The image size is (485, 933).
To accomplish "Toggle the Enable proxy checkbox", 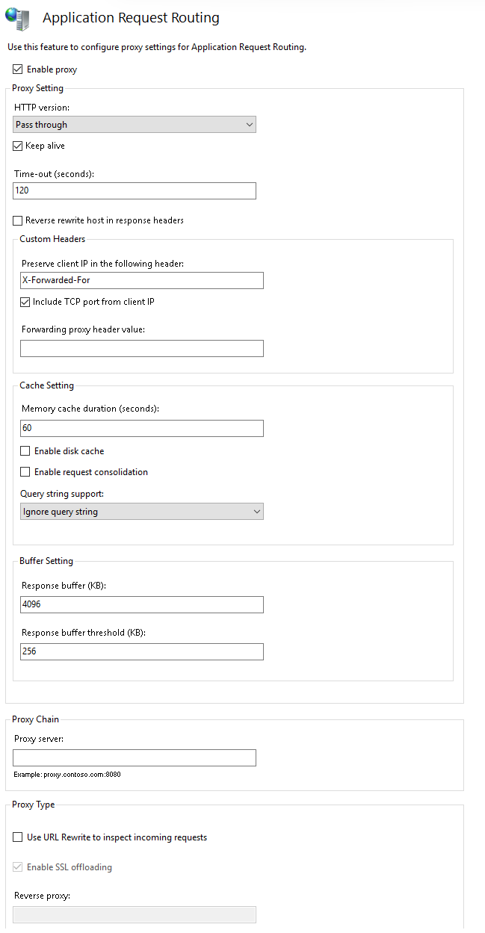I will (x=18, y=69).
